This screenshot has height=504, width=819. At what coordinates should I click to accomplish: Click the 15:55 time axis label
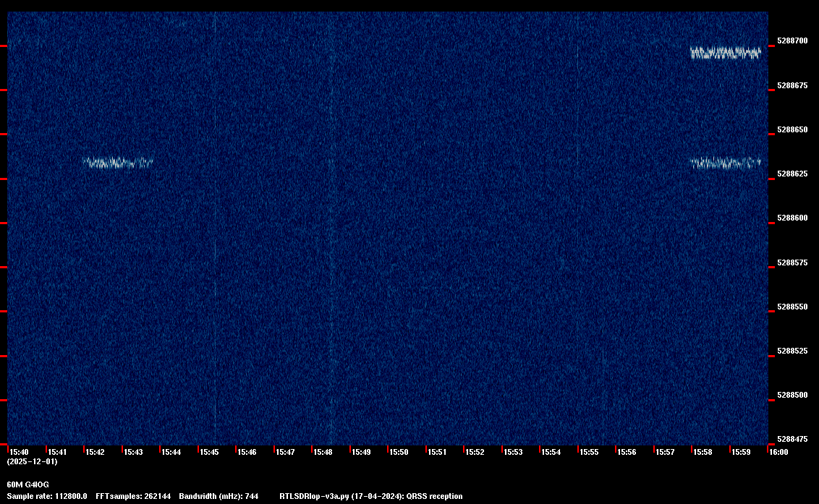(x=589, y=452)
